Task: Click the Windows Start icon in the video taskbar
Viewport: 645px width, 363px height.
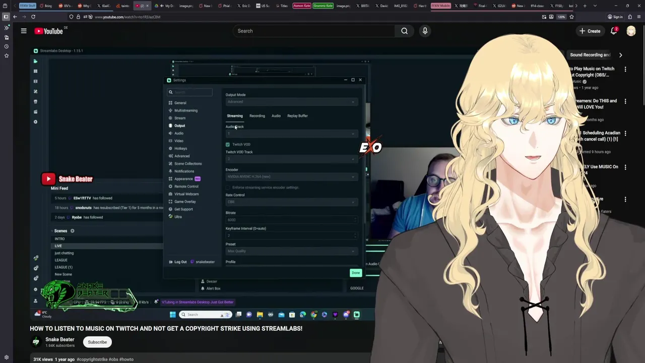Action: 172,315
